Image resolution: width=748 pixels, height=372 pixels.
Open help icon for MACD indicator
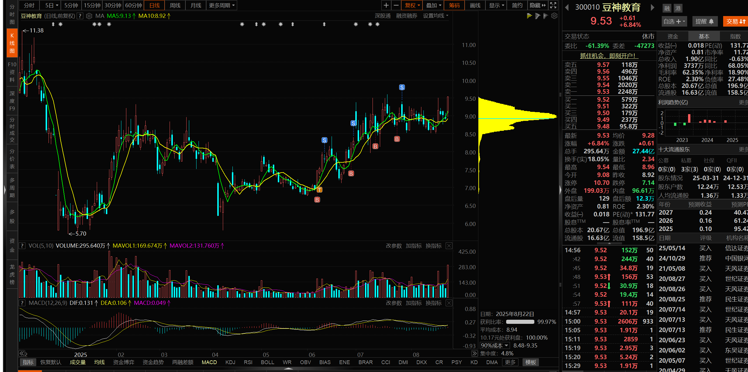point(22,303)
